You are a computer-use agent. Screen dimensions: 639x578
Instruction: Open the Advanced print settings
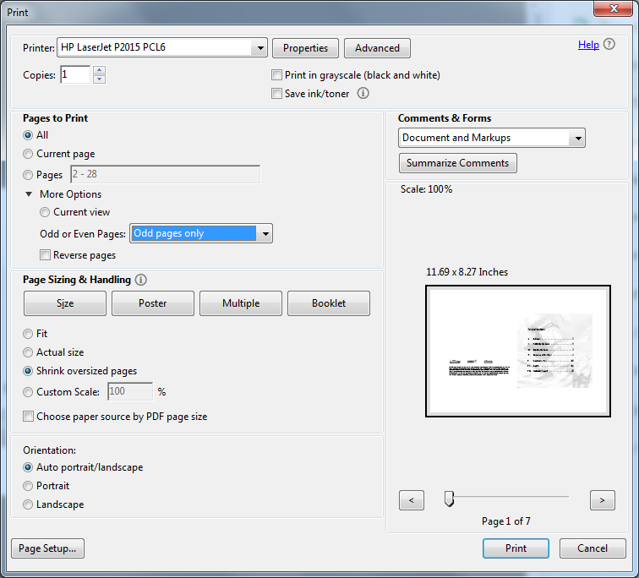click(377, 48)
